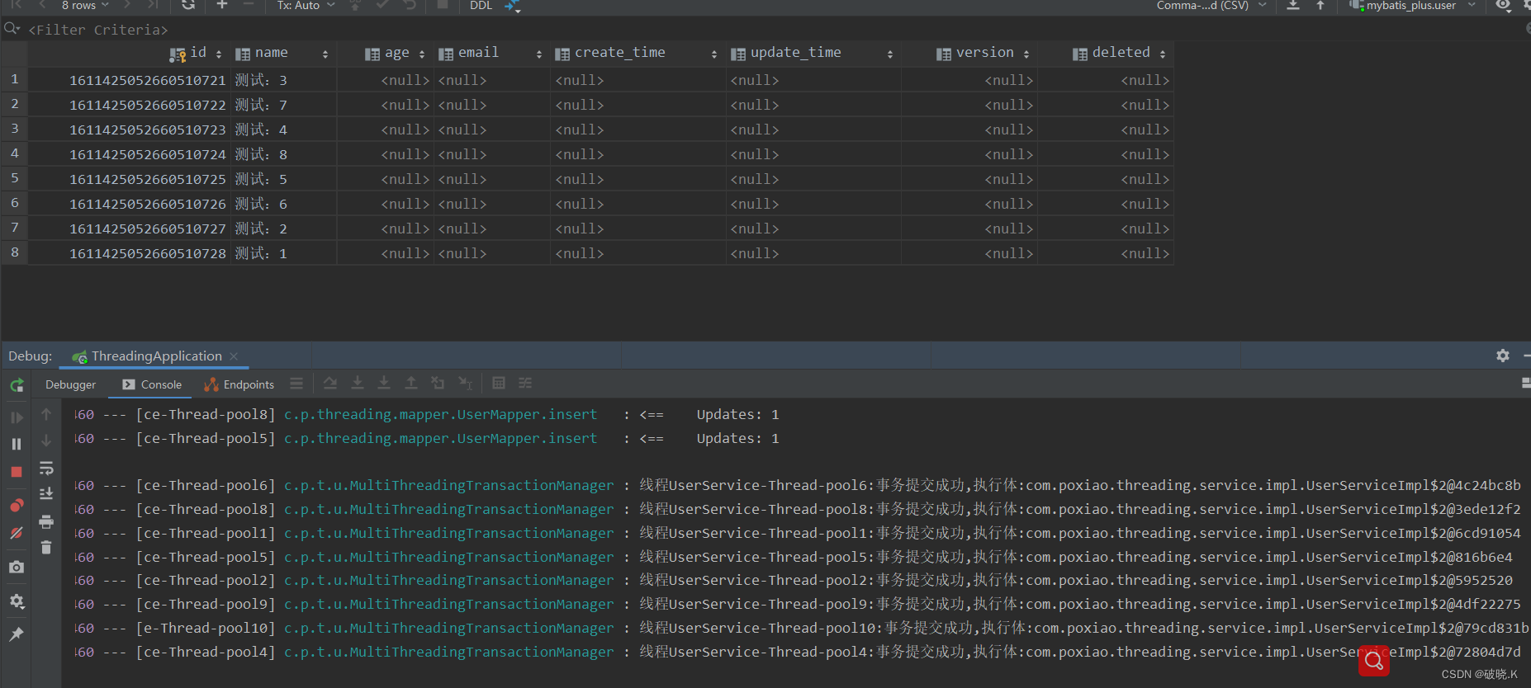
Task: View breakpoints with the red circles icon
Action: click(x=17, y=505)
